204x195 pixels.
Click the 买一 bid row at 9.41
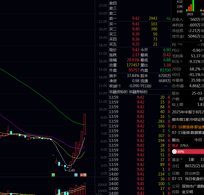point(140,24)
